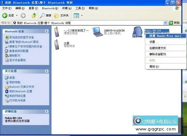Viewport: 187px width, 136px height.
Task: Click the add Bluetooth device icon
Action: pyautogui.click(x=7, y=37)
